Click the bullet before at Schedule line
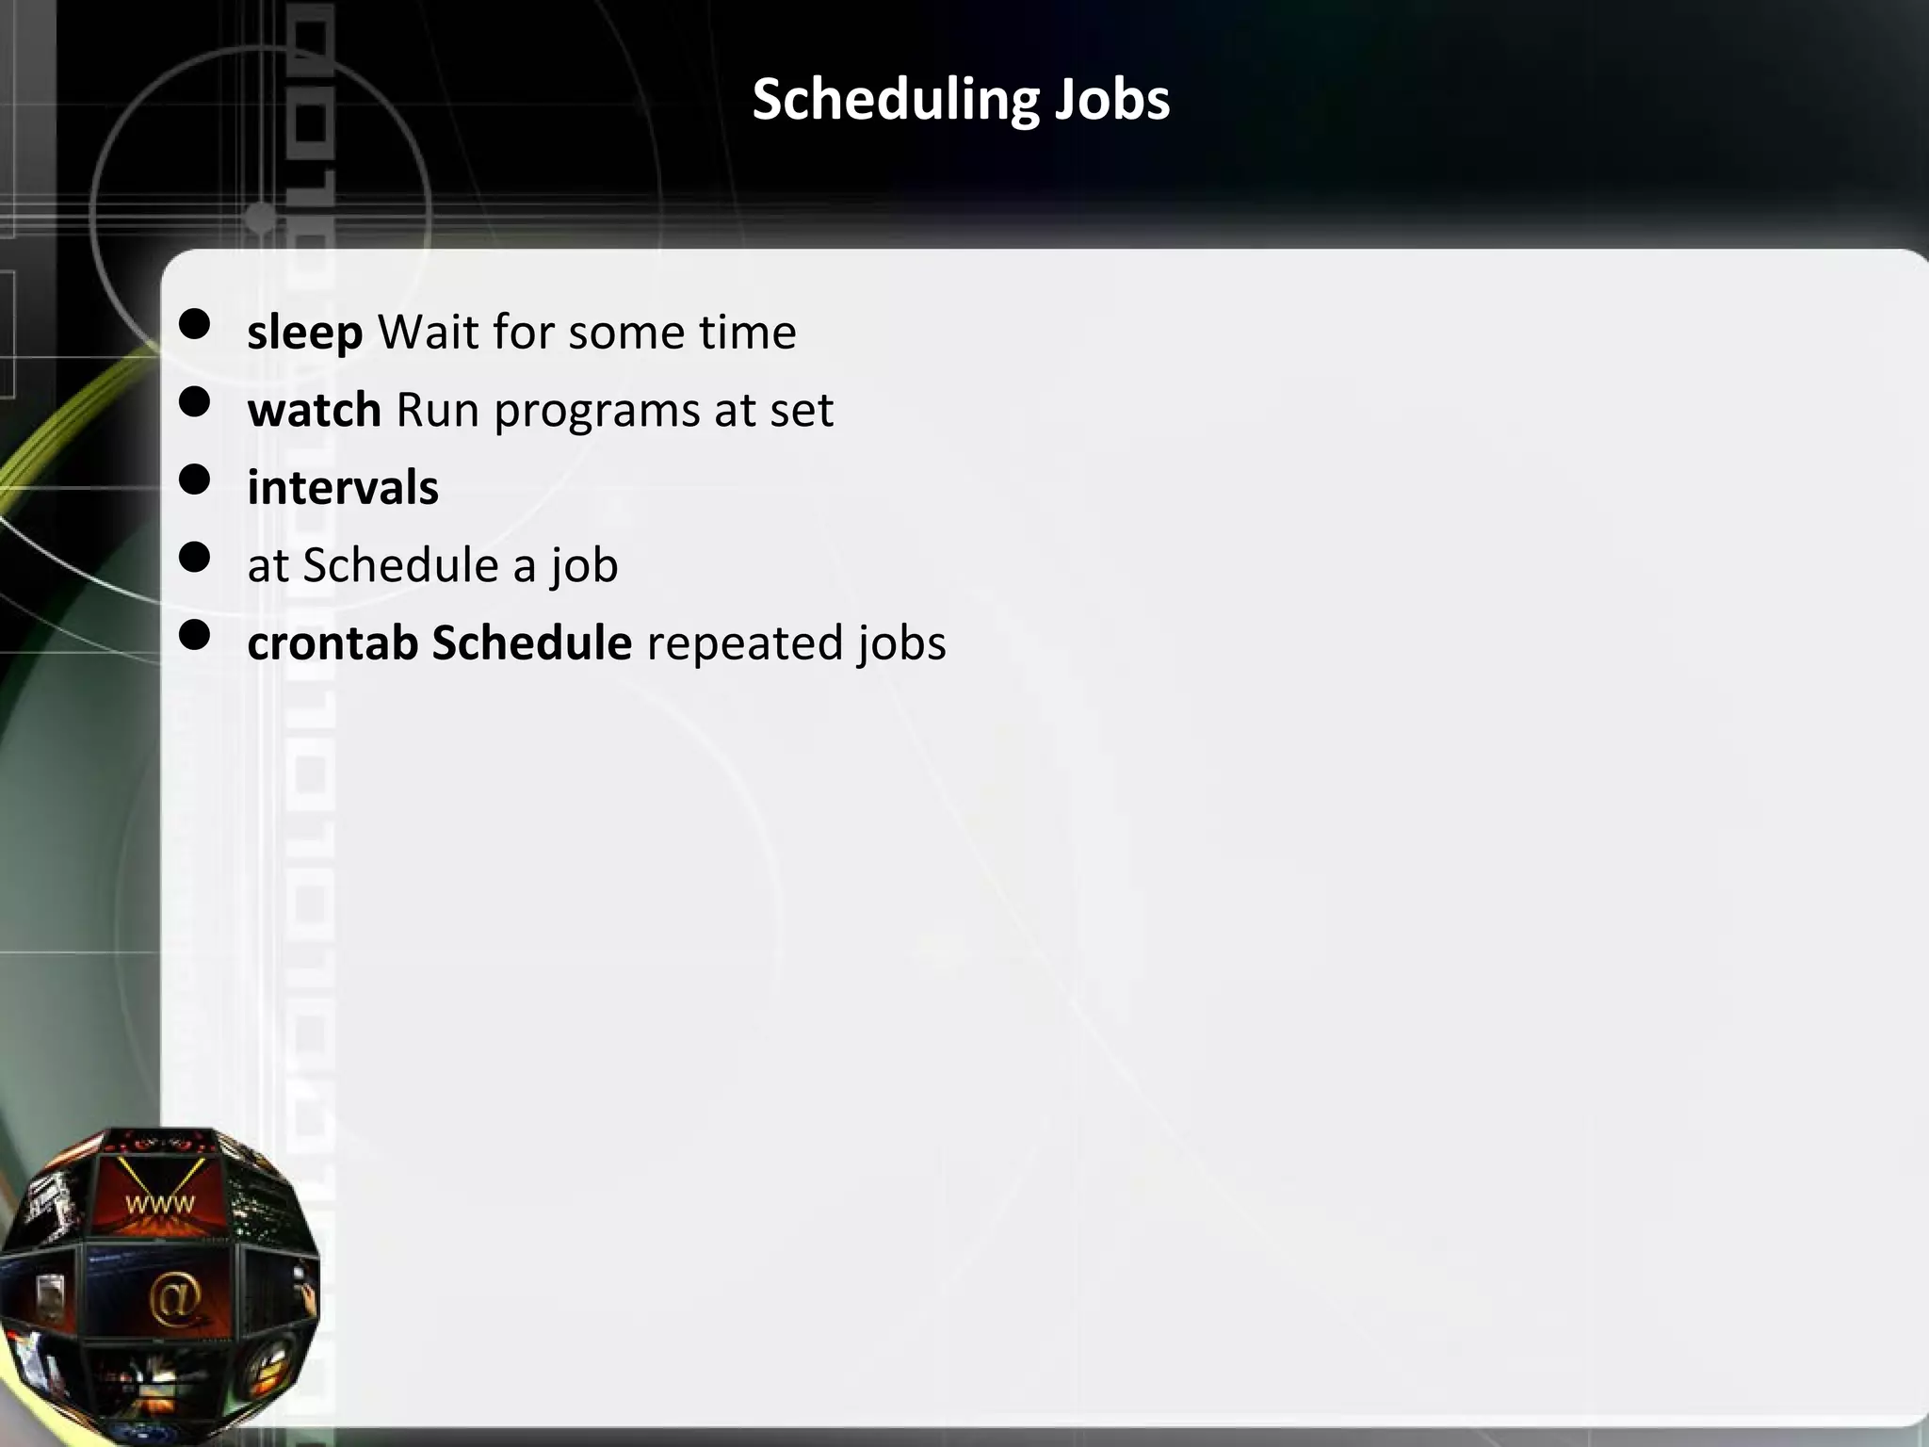Screen dimensions: 1929x1447 (x=195, y=559)
